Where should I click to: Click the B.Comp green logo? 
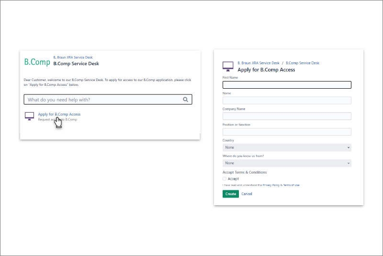37,62
